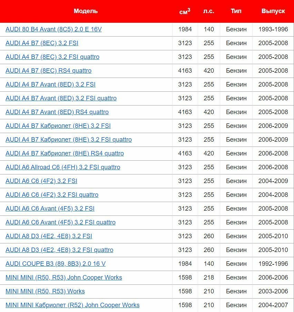This screenshot has width=294, height=312.
Task: Select Бензин in AUDI A6 Allroad C6 row
Action: [236, 167]
